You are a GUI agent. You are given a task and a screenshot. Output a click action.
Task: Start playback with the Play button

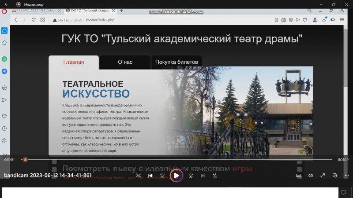[176, 176]
